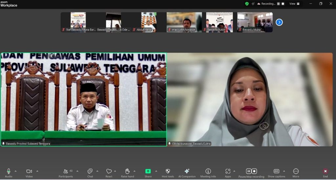Click the Raise hand icon
Viewport: 336px width, 180px height.
pos(127,171)
